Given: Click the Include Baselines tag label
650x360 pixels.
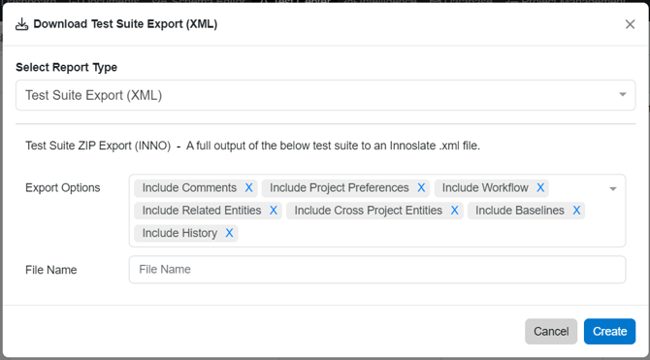Looking at the screenshot, I should 520,211.
